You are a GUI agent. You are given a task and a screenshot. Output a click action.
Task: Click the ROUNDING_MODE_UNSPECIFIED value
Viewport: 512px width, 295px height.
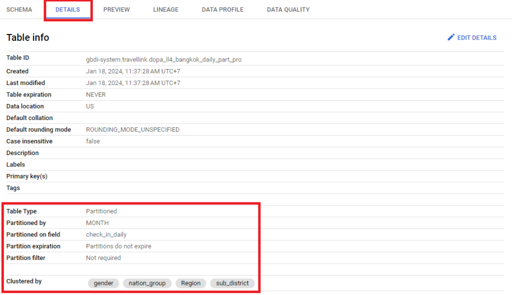pyautogui.click(x=132, y=129)
